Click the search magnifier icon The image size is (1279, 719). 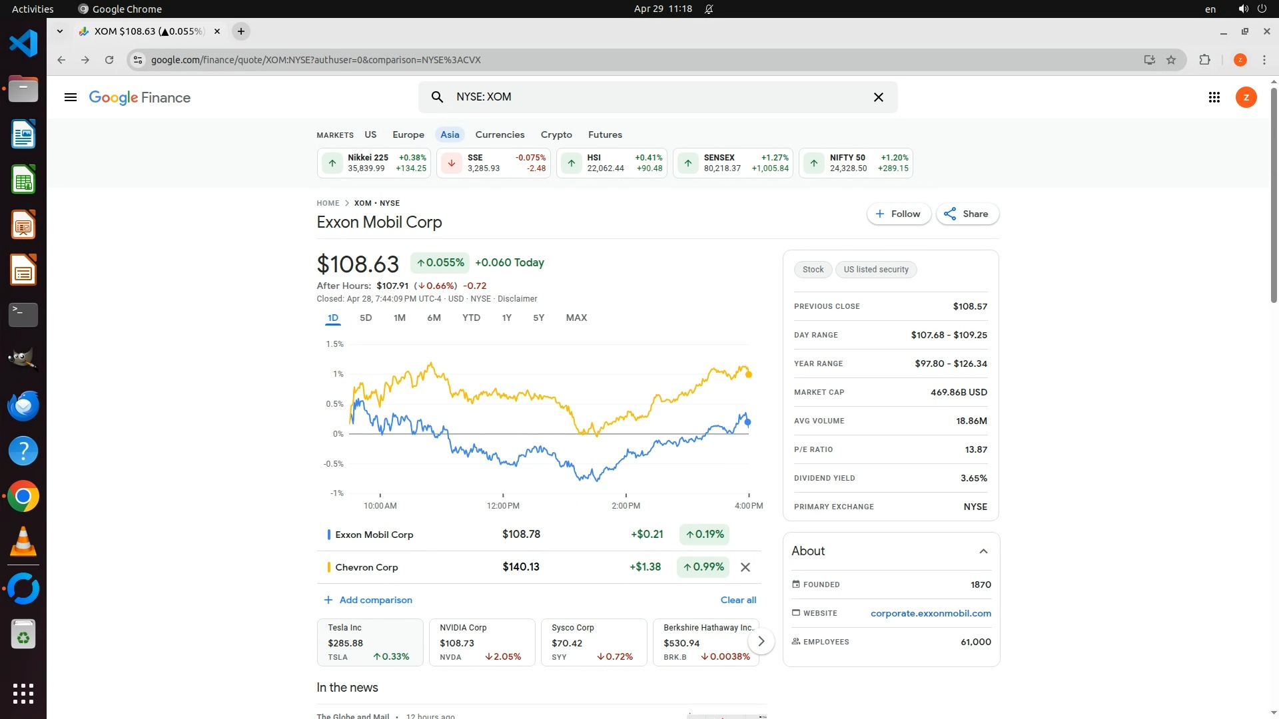point(437,97)
